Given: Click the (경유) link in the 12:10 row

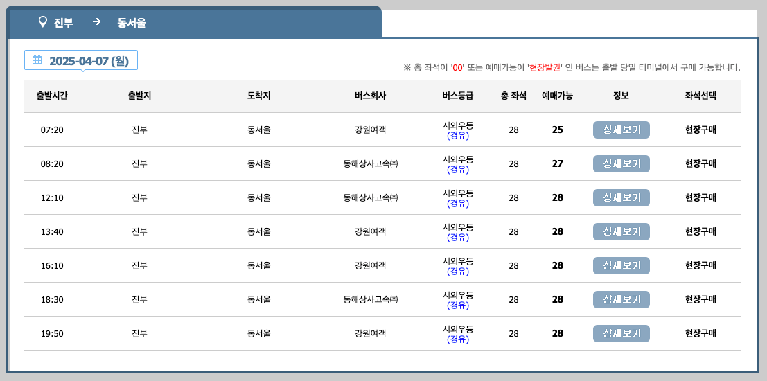Looking at the screenshot, I should tap(458, 204).
